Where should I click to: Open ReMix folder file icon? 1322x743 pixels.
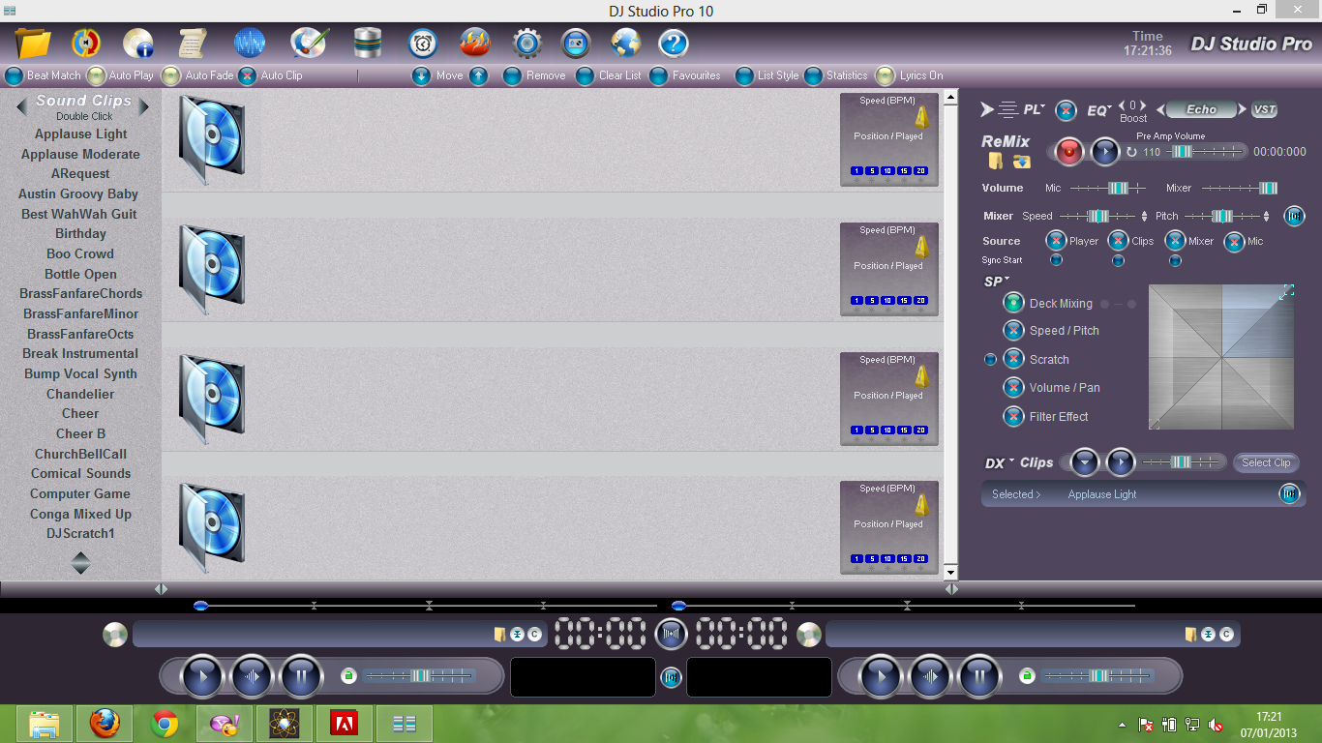(x=996, y=161)
